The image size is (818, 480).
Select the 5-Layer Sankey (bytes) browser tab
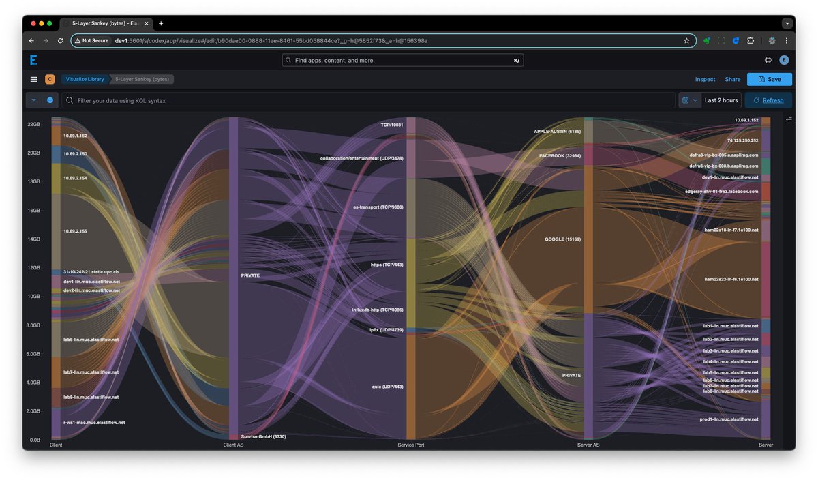tap(106, 23)
